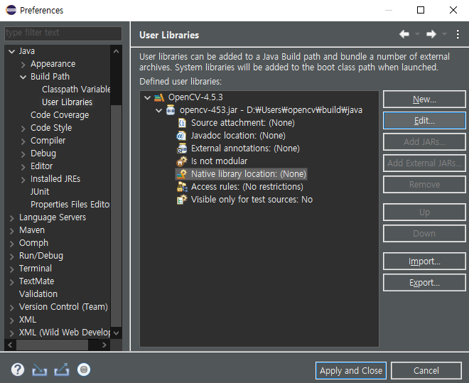Select User Libraries in tree
The width and height of the screenshot is (469, 383).
(68, 102)
